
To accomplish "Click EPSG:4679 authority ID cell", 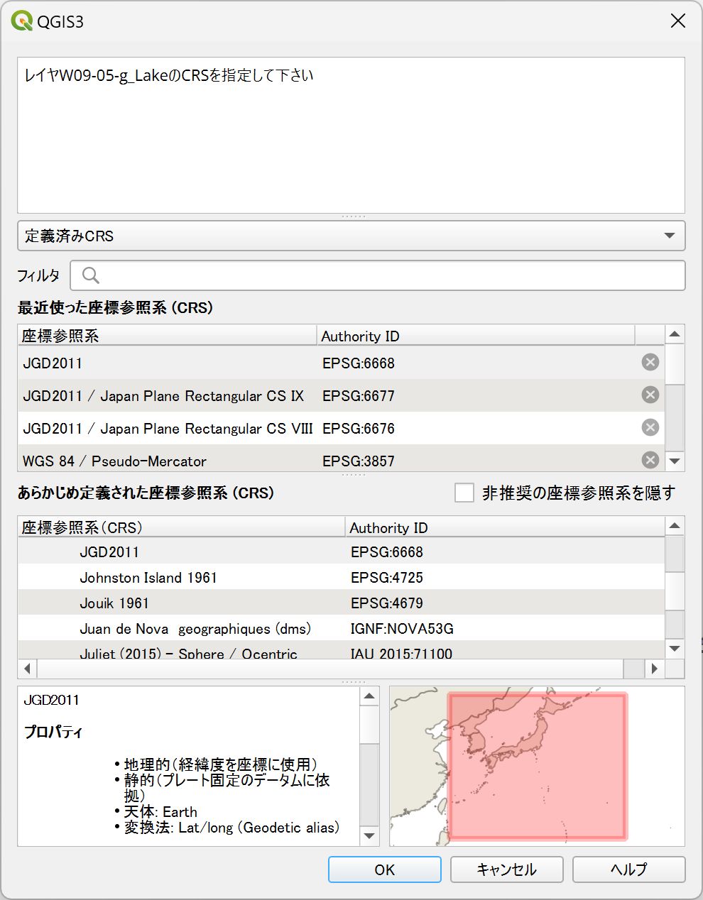I will 387,603.
